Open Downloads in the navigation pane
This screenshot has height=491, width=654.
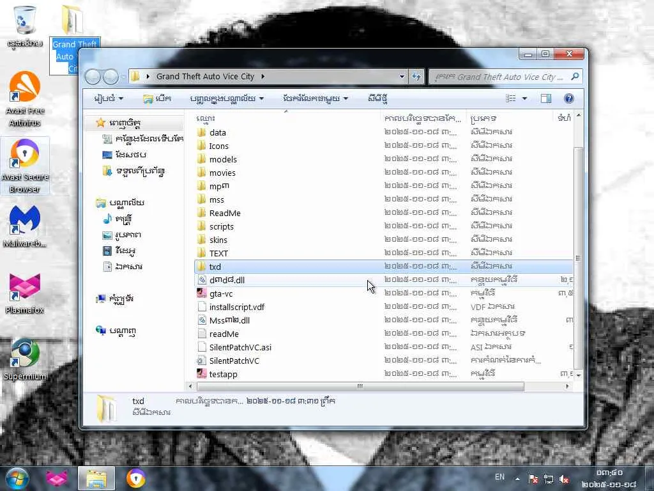[133, 171]
